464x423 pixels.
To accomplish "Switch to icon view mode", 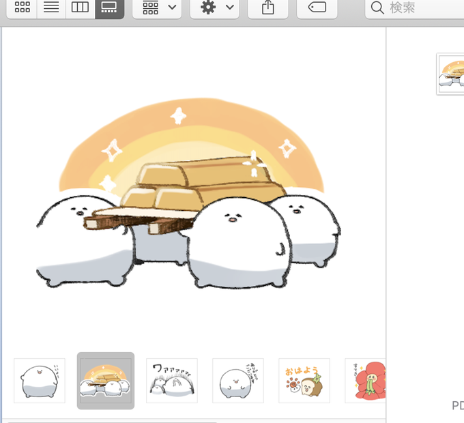I will pyautogui.click(x=22, y=7).
